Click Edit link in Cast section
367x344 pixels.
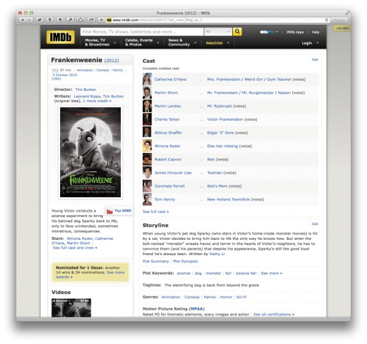tap(315, 59)
